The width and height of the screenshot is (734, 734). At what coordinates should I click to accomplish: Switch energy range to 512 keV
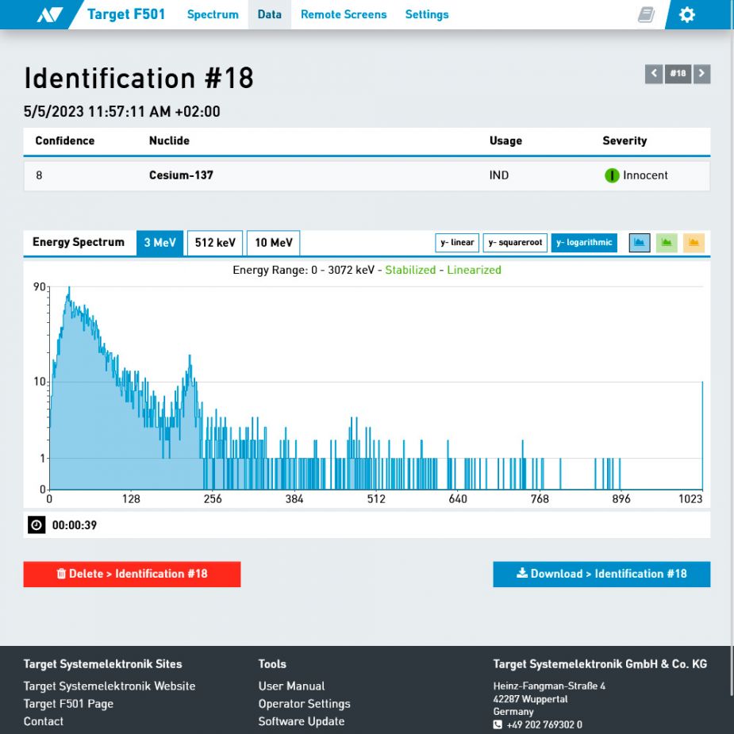pos(215,243)
